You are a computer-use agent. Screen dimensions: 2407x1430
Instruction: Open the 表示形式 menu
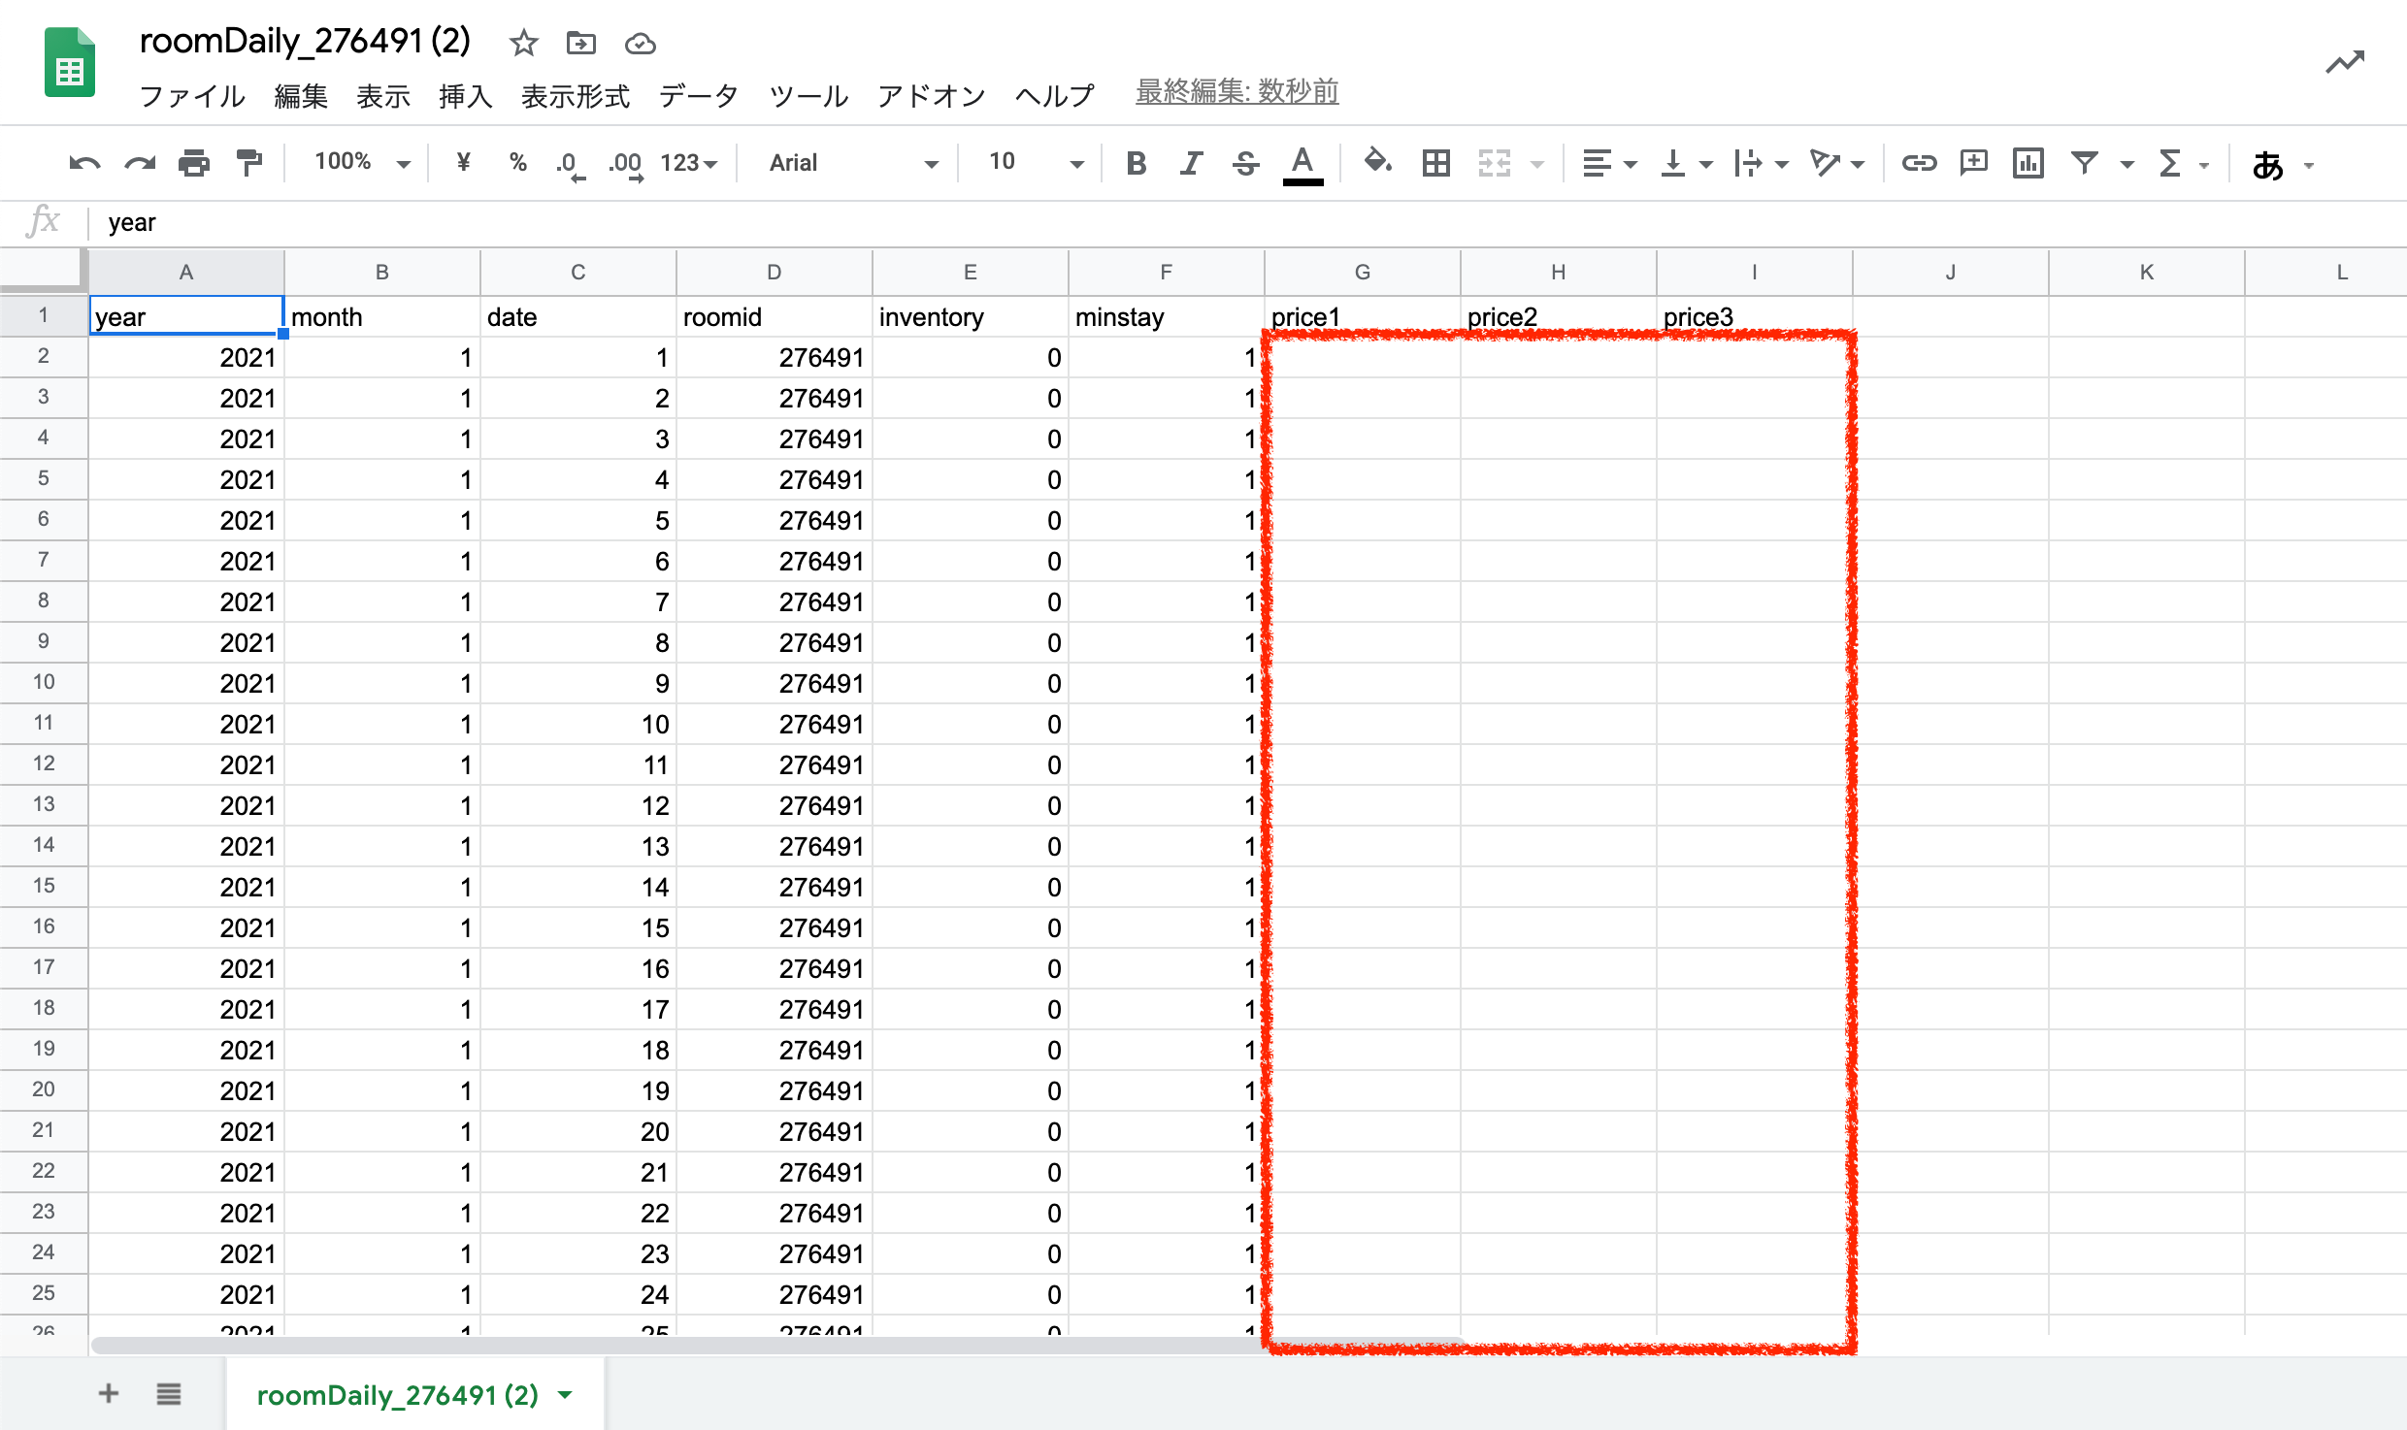(x=576, y=95)
